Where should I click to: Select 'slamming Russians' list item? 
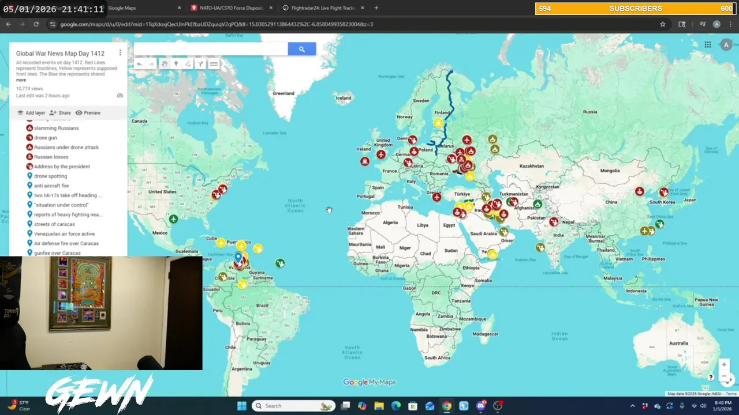coord(56,128)
